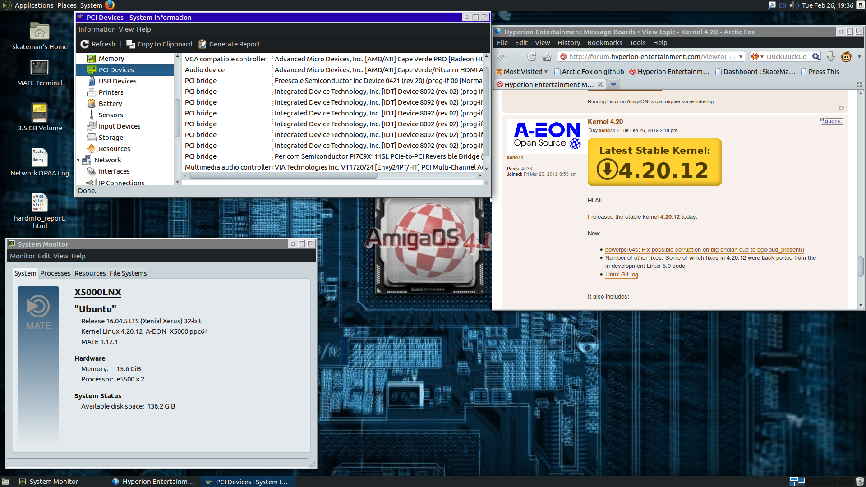
Task: Click the PCI list horizontal scrollbar
Action: 283,176
